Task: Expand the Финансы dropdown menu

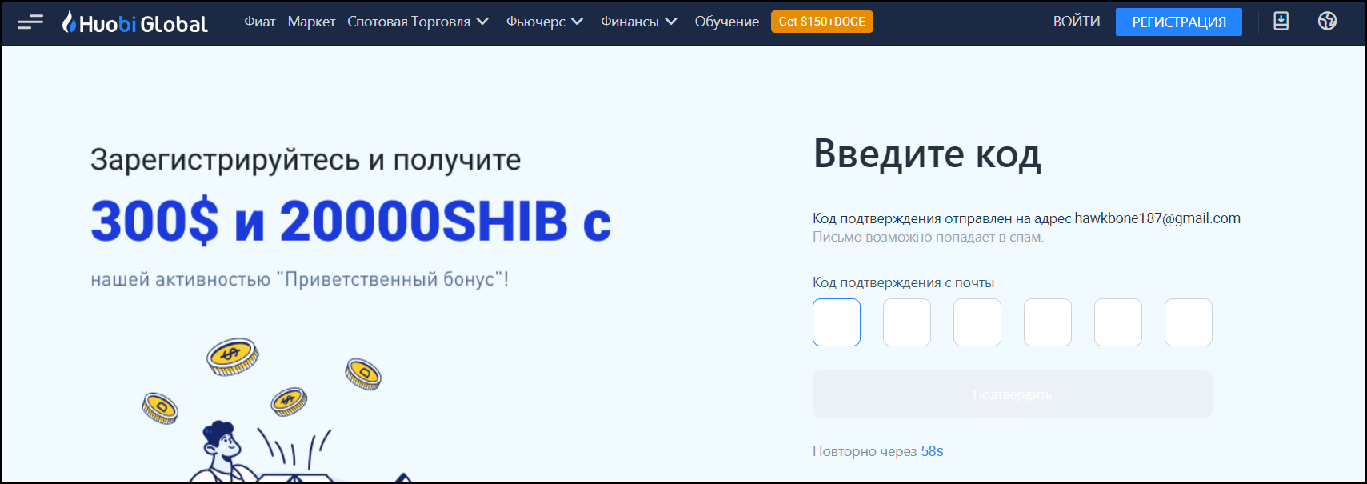Action: (x=639, y=22)
